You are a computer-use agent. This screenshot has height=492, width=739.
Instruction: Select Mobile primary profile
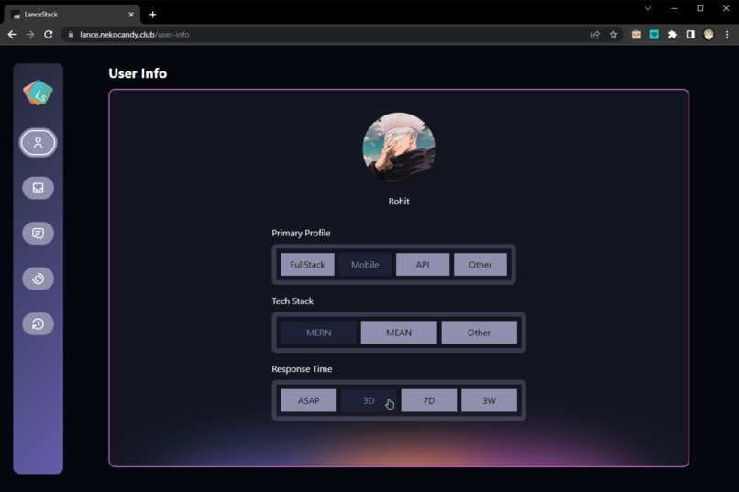365,265
